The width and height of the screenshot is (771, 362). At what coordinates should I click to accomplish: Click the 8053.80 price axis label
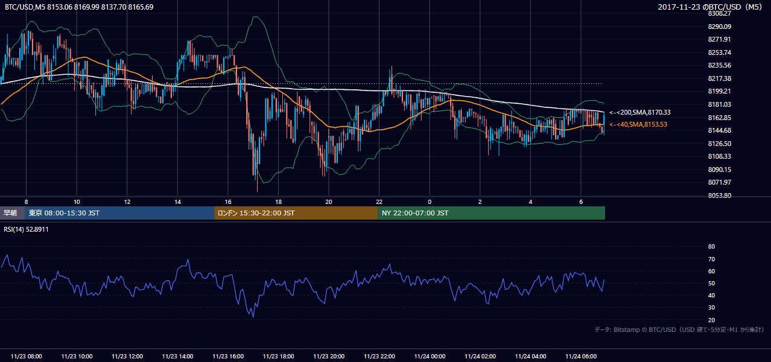click(x=719, y=195)
